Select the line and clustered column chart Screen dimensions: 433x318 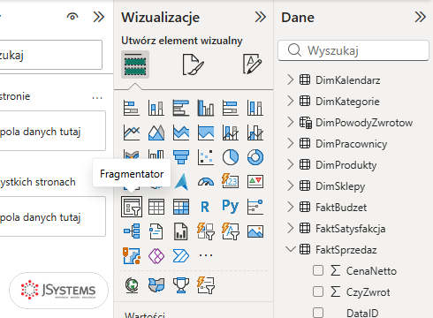[255, 132]
